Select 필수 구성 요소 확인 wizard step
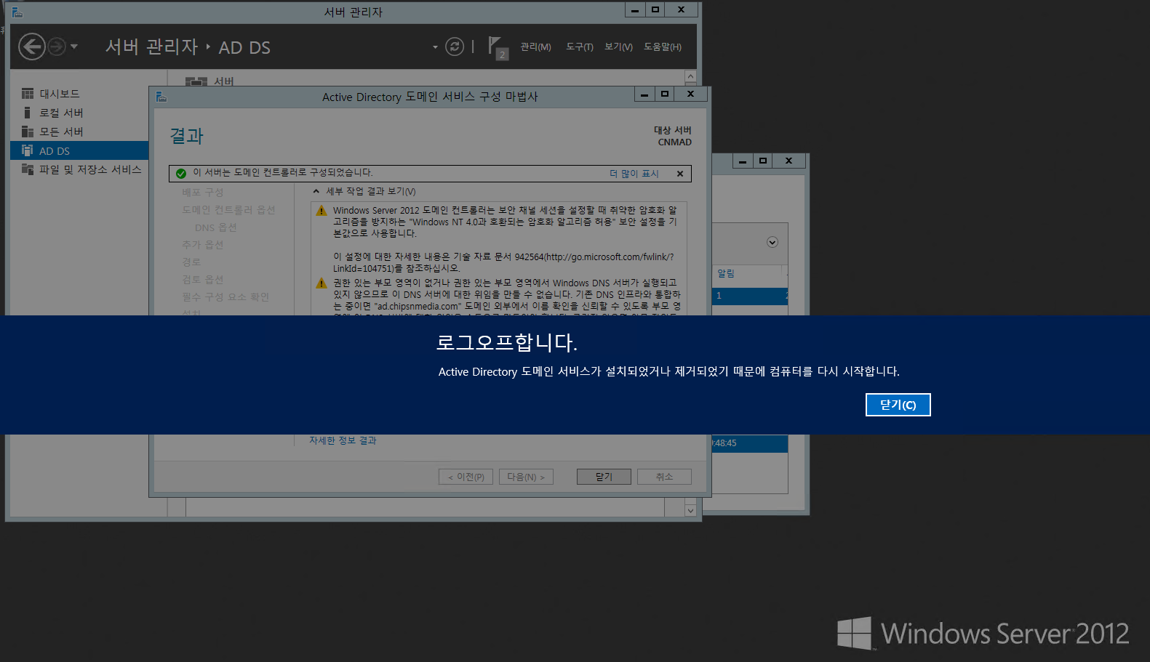Image resolution: width=1150 pixels, height=662 pixels. pos(225,297)
